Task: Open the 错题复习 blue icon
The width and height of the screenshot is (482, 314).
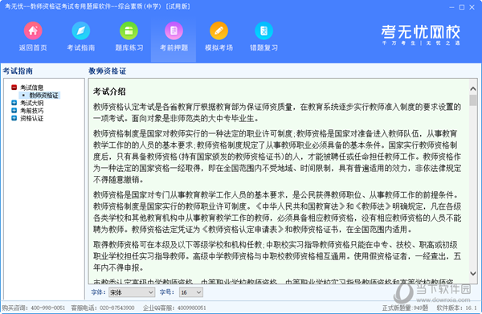Action: pos(263,31)
